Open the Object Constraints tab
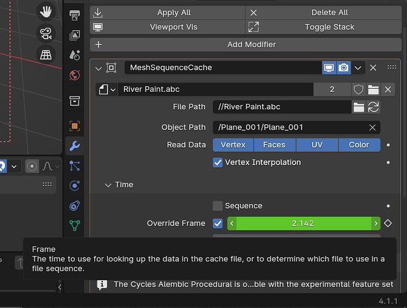 (x=75, y=206)
